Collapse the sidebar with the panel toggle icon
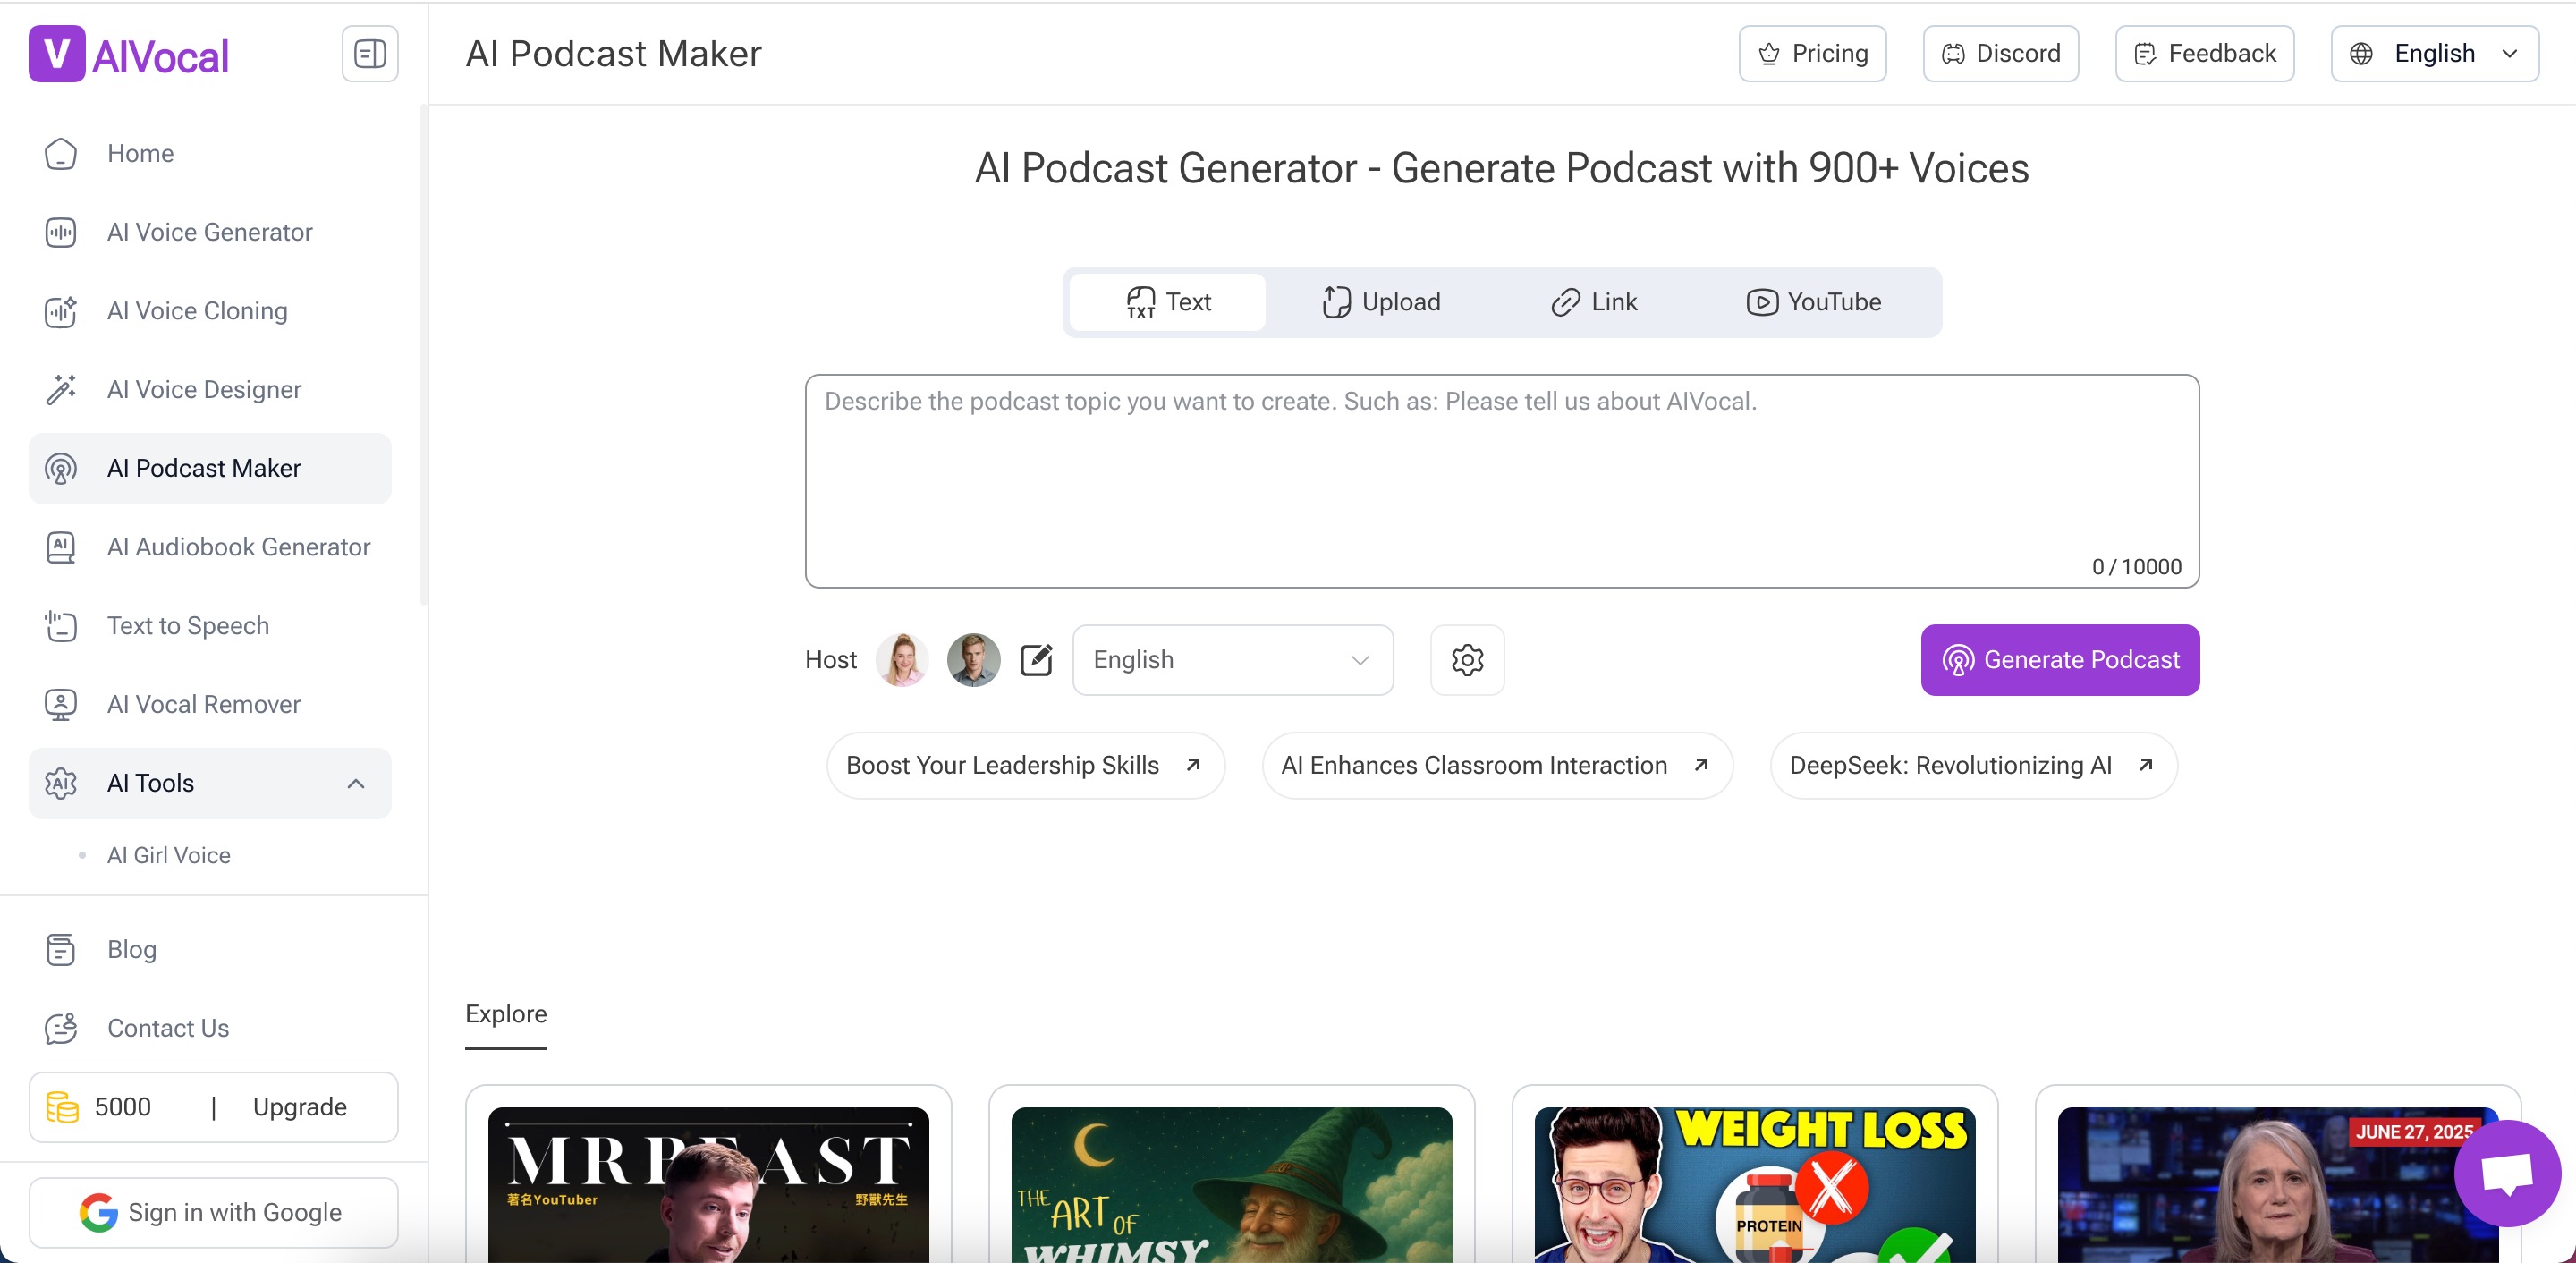This screenshot has height=1263, width=2576. (x=370, y=54)
